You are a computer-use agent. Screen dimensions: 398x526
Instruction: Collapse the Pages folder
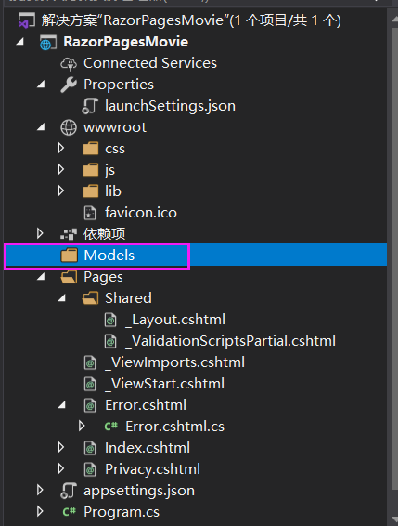41,277
